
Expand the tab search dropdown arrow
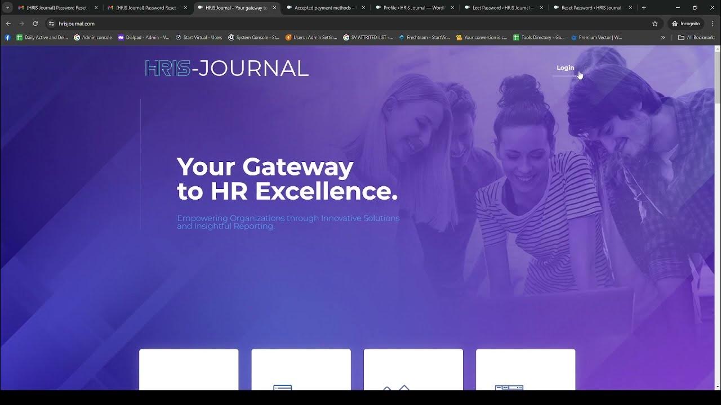pyautogui.click(x=7, y=8)
